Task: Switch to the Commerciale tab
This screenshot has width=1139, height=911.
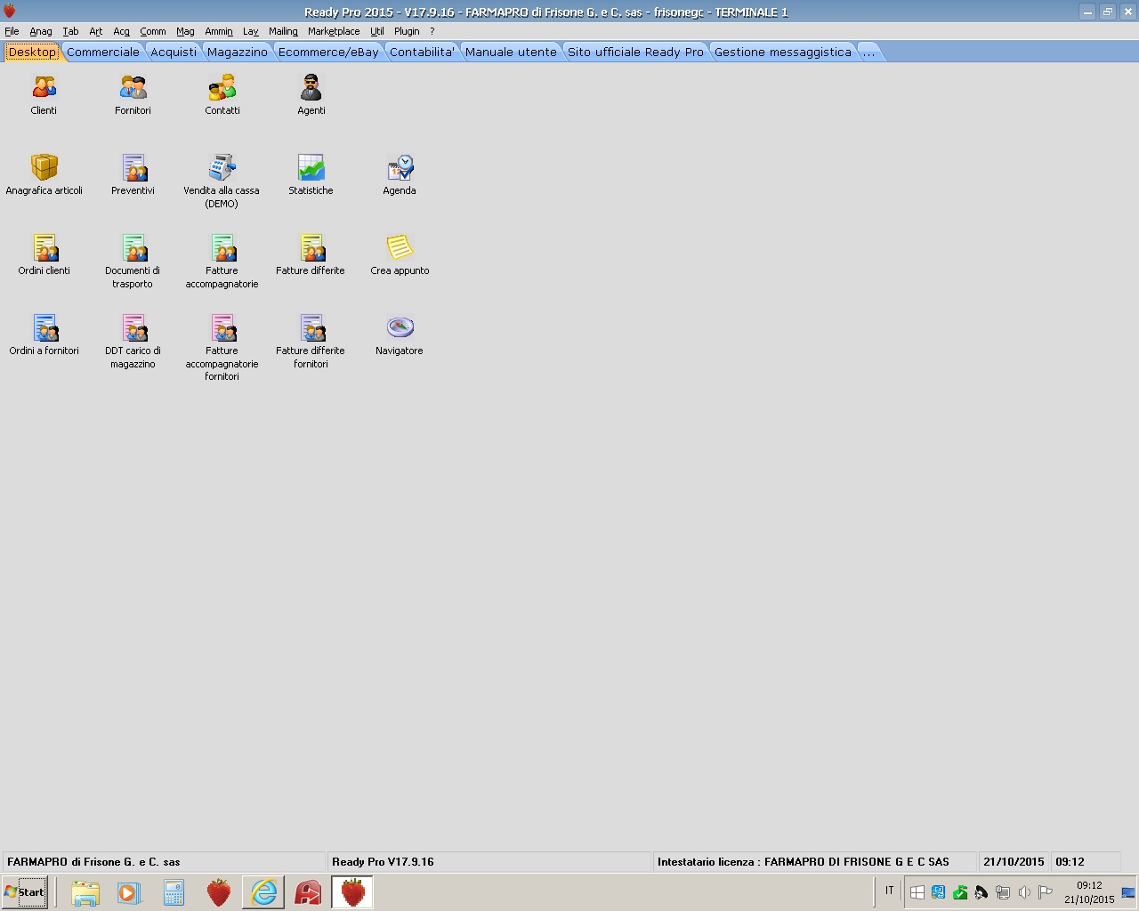Action: [x=103, y=52]
